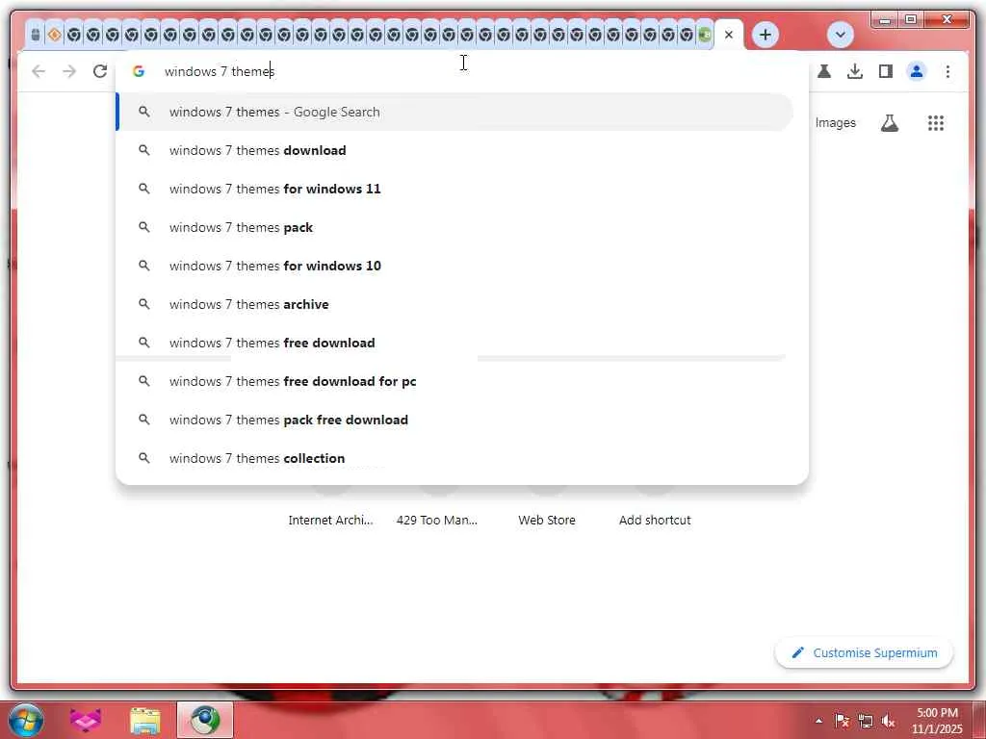Choose the 'windows 7 themes free download for pc' suggestion
The image size is (986, 739).
454,381
